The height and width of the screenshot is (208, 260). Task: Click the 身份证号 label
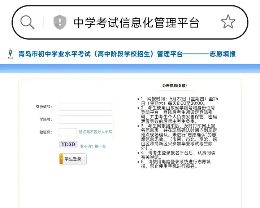coord(44,107)
